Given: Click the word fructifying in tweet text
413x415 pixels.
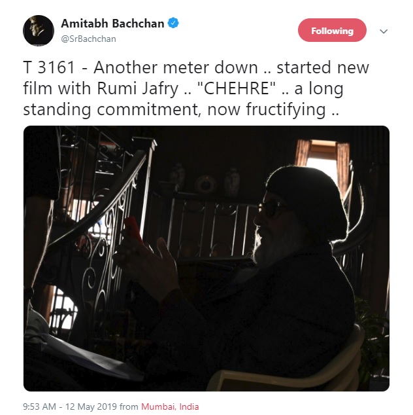Looking at the screenshot, I should 286,109.
